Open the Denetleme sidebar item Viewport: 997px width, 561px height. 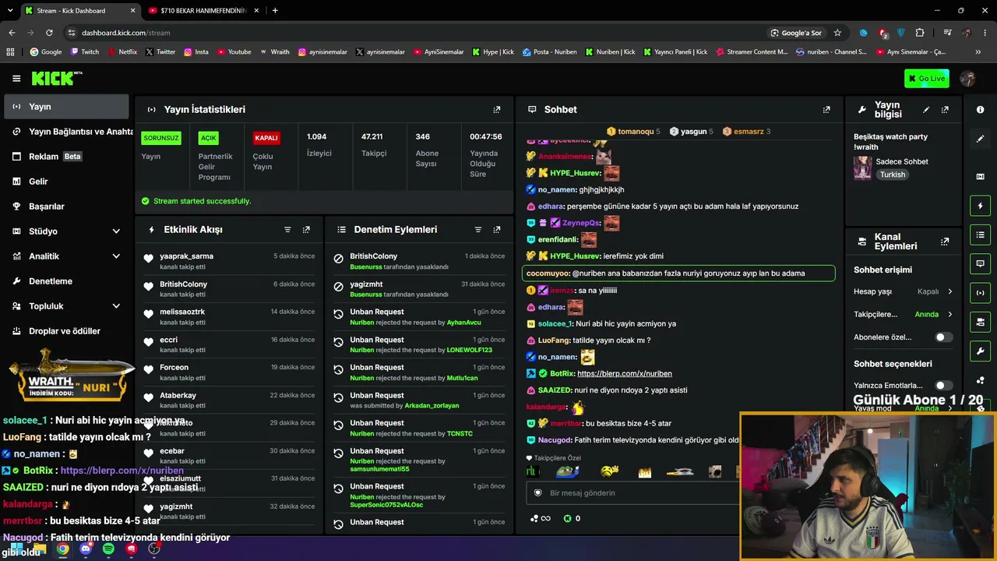tap(67, 281)
